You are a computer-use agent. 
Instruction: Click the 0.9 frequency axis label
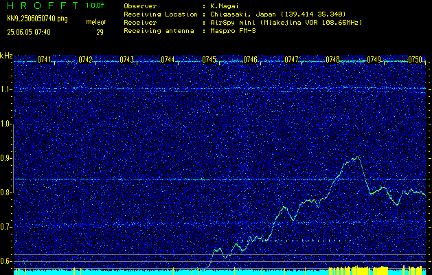point(5,158)
